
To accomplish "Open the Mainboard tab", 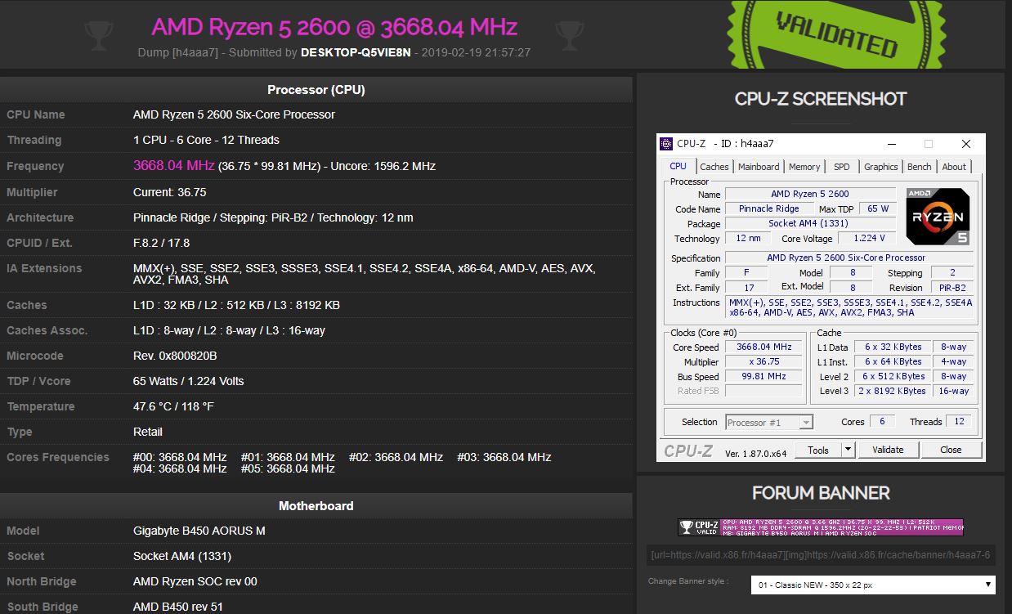I will pos(759,167).
